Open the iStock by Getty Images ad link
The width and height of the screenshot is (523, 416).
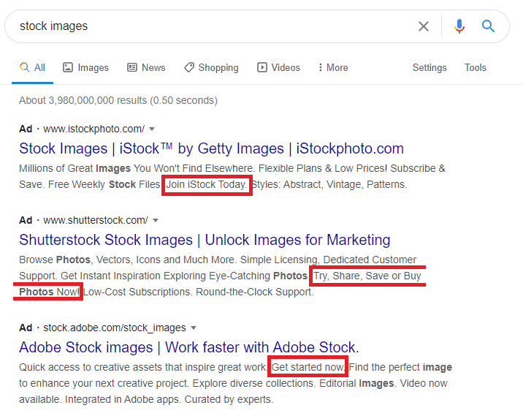coord(212,148)
